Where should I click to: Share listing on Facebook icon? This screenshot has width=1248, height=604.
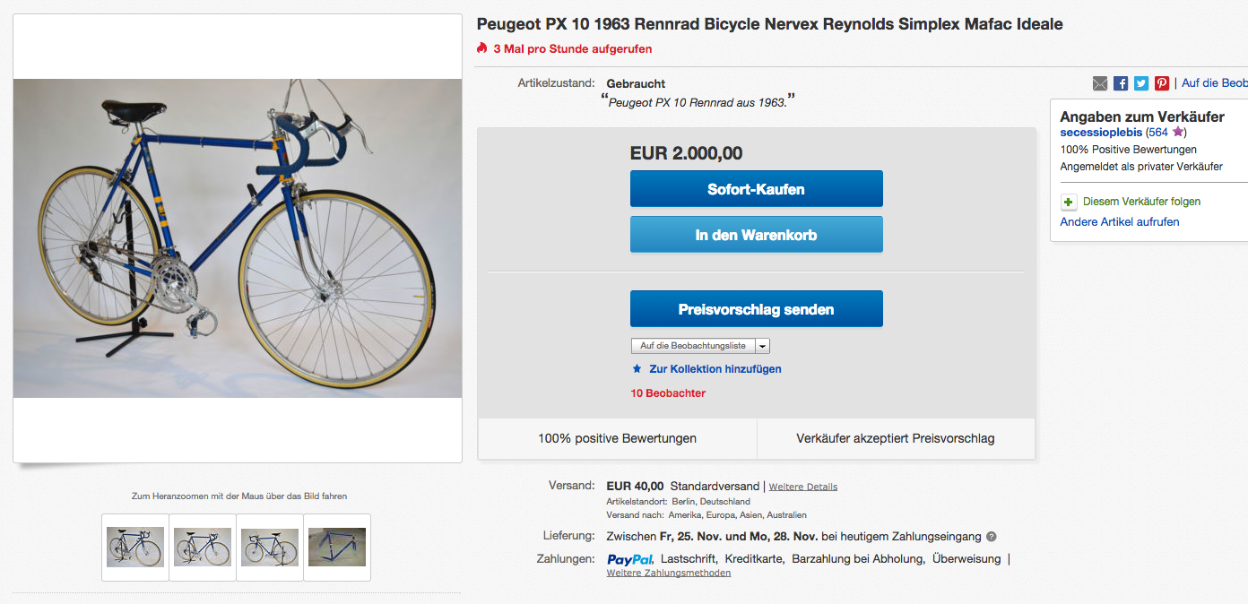pyautogui.click(x=1121, y=83)
